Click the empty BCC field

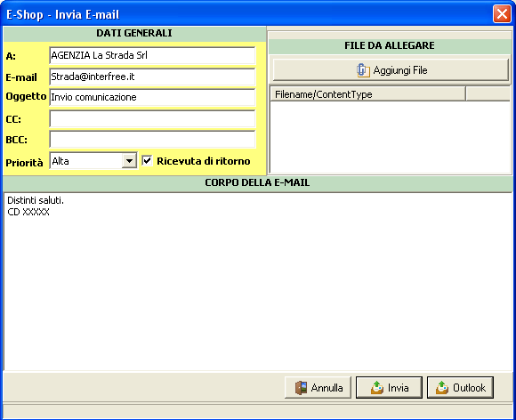click(x=152, y=139)
